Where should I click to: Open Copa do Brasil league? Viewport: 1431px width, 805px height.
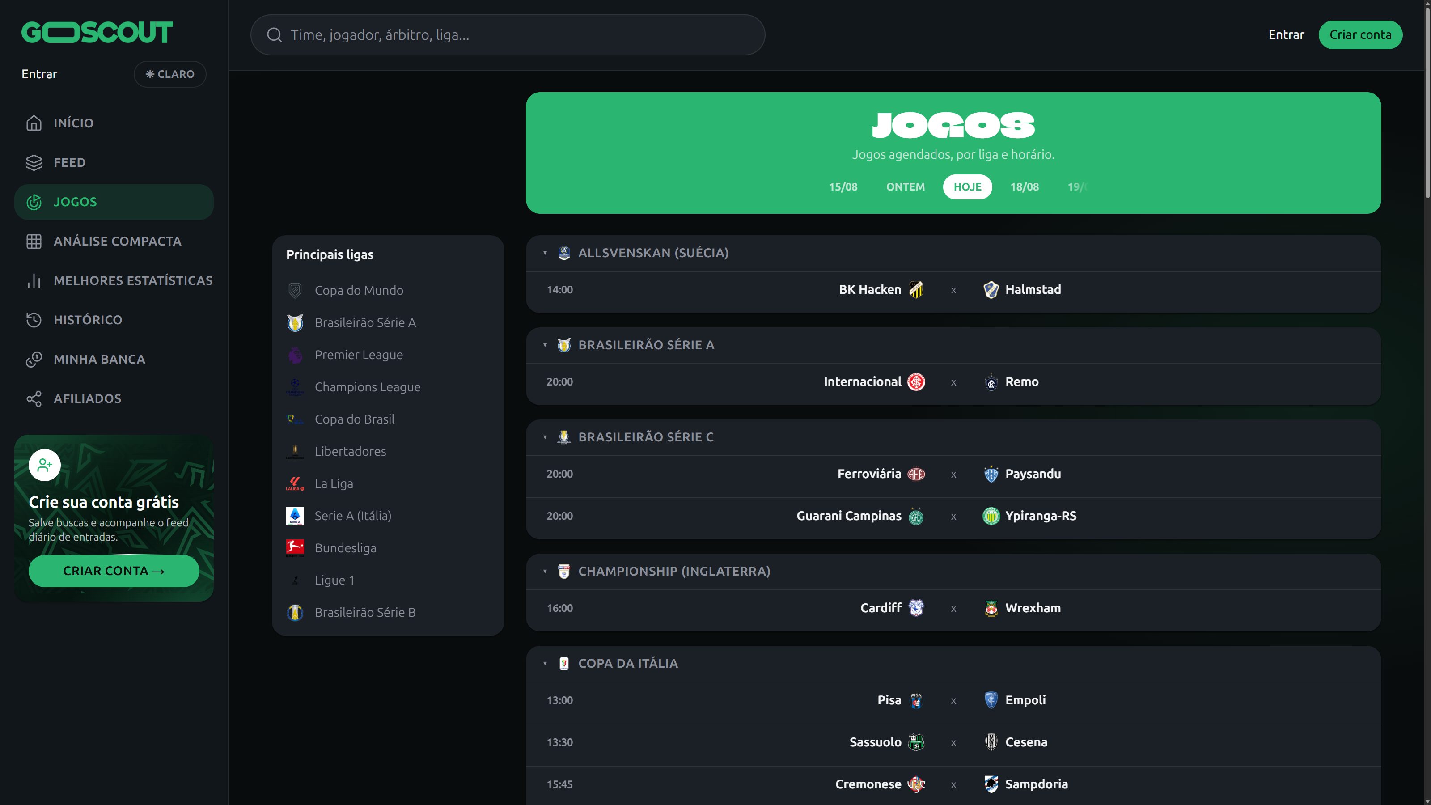[388, 419]
